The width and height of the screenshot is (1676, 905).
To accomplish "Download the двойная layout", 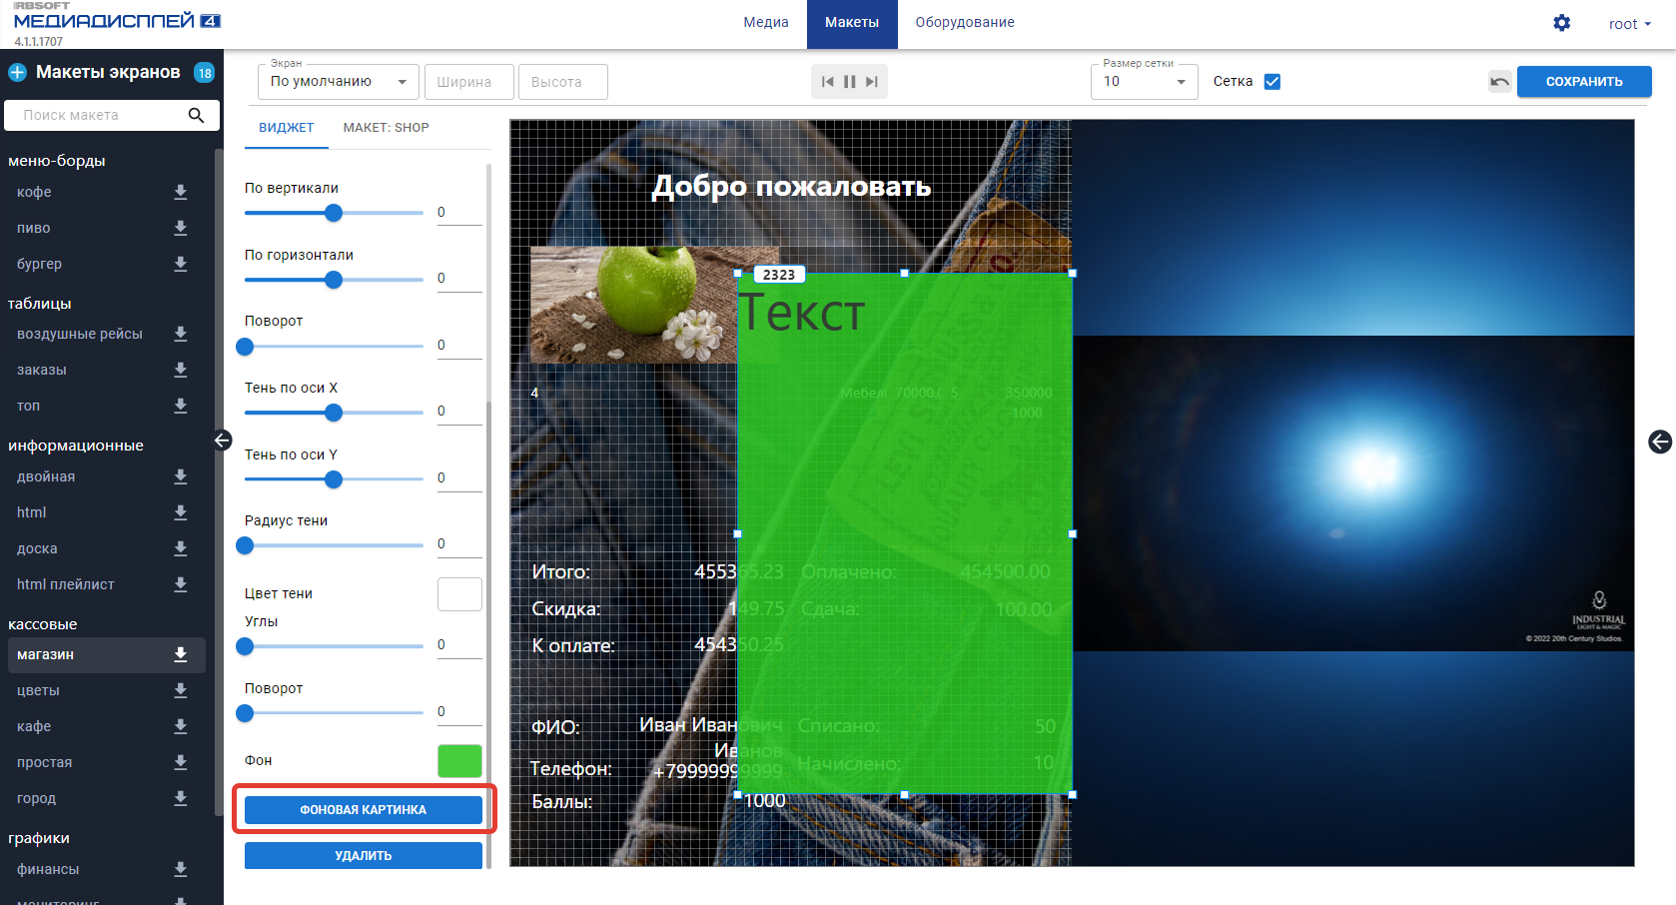I will pyautogui.click(x=181, y=476).
